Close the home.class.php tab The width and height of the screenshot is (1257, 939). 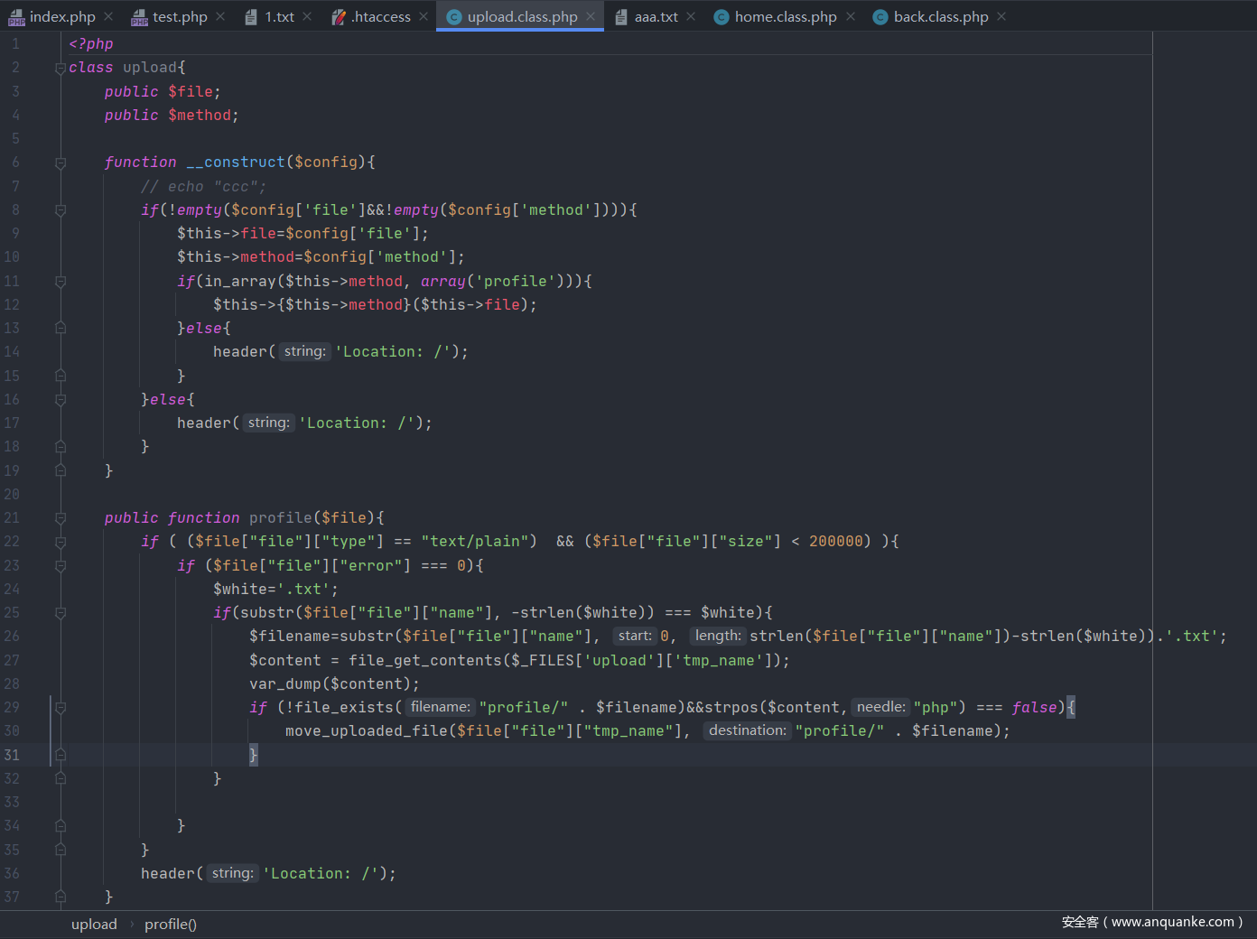click(851, 16)
